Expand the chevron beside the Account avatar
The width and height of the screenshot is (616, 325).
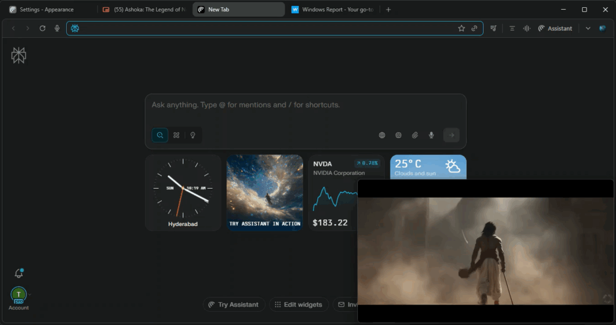(x=30, y=294)
